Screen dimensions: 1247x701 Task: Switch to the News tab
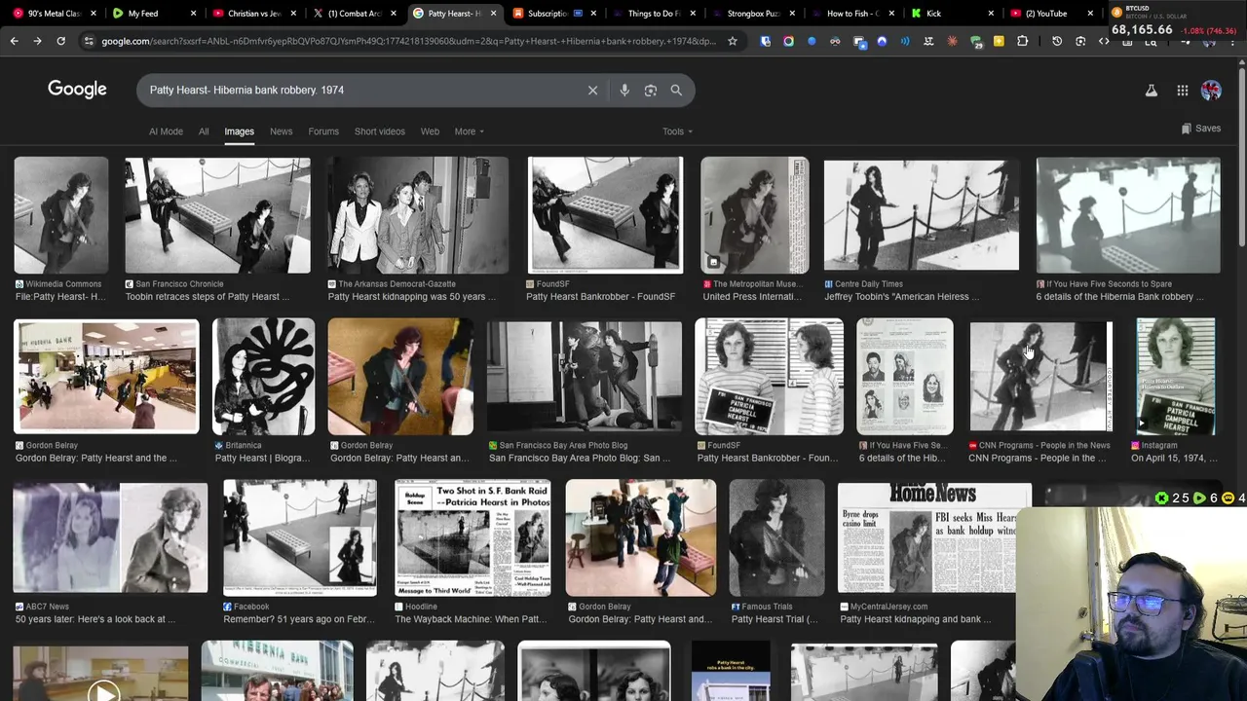pos(281,131)
